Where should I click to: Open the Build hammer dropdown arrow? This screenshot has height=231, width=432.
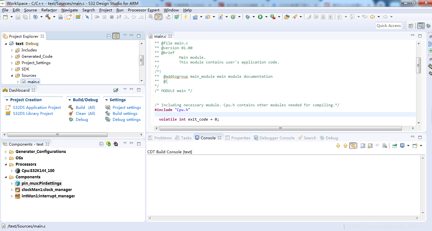click(54, 17)
